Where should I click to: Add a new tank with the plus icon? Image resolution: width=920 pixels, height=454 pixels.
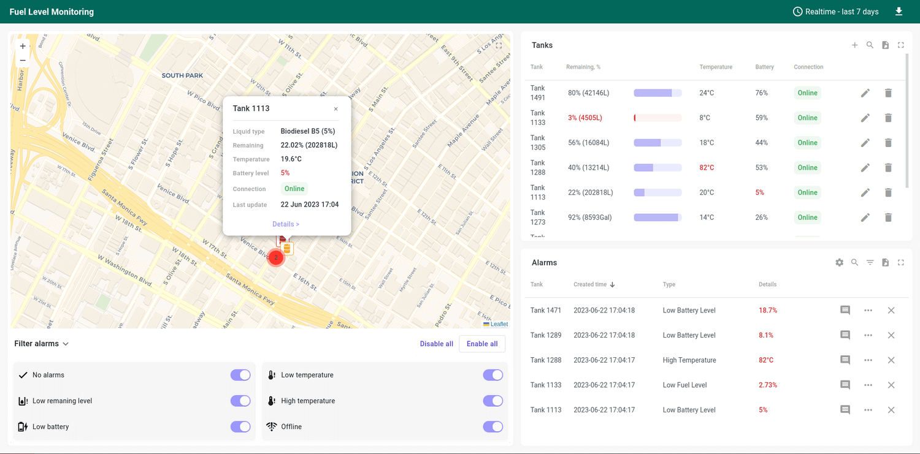coord(854,45)
